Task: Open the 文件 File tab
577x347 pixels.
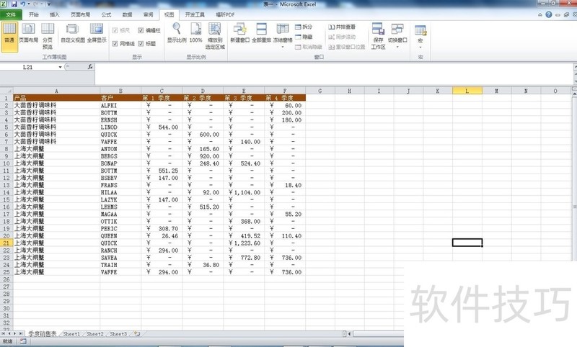Action: [11, 14]
